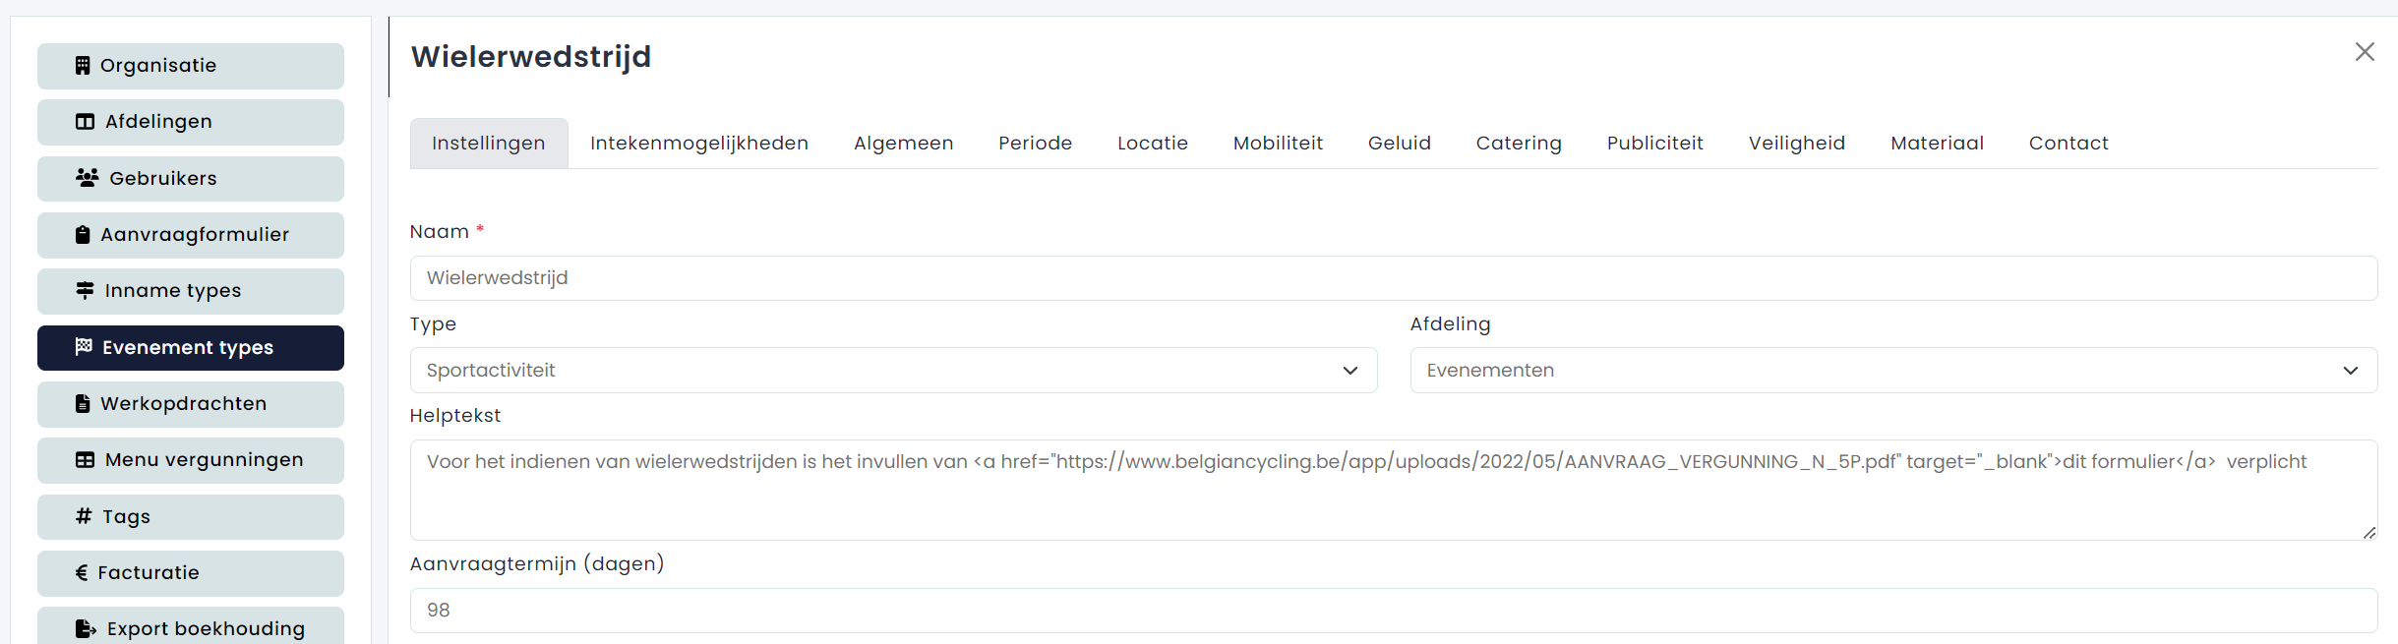Open Menu vergunningen
Screen dimensions: 2398x644
pyautogui.click(x=191, y=460)
